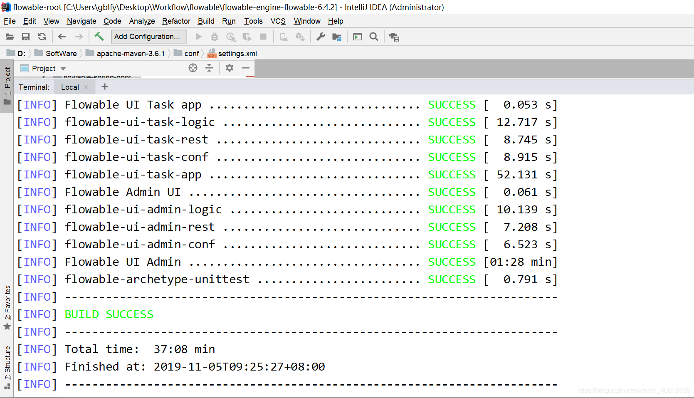Open the Refactor menu
694x398 pixels.
pos(176,21)
